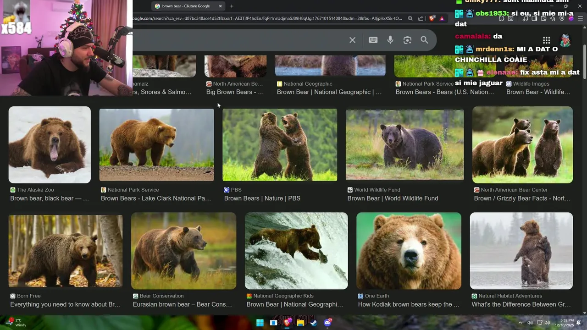587x330 pixels.
Task: Follow 'Brown Bear | National Geographic |' top link
Action: (x=329, y=92)
